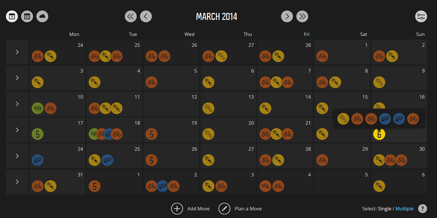Go to the previous month
Viewport: 437px width, 218px height.
(x=146, y=16)
